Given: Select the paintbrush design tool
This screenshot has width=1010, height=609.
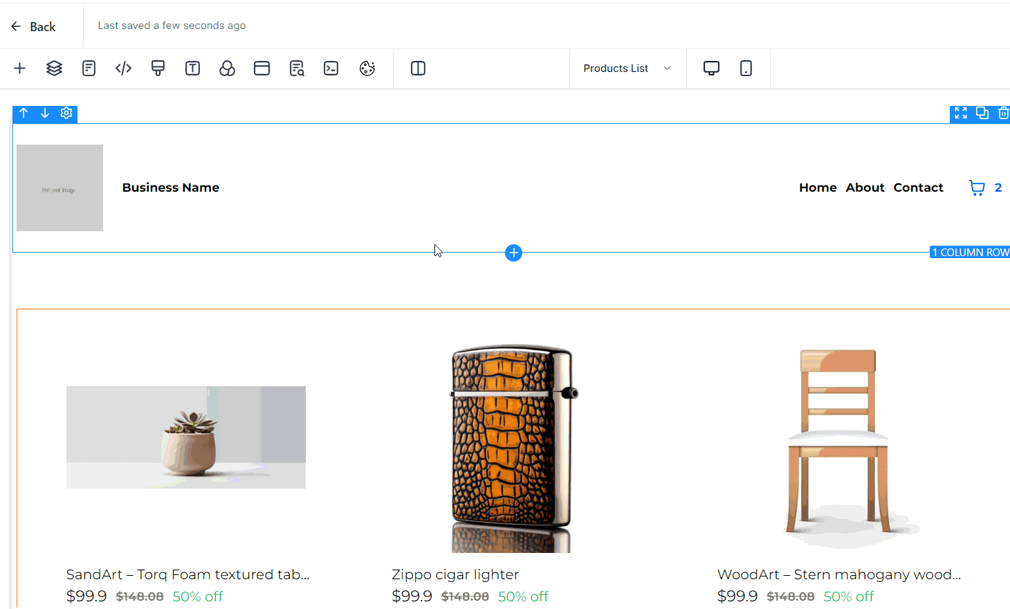Looking at the screenshot, I should pos(158,68).
